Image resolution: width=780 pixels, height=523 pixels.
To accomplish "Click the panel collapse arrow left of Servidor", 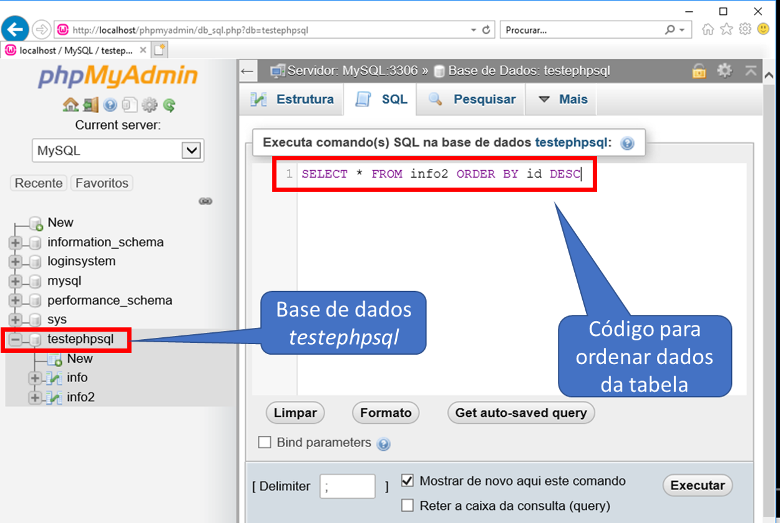I will pos(248,71).
